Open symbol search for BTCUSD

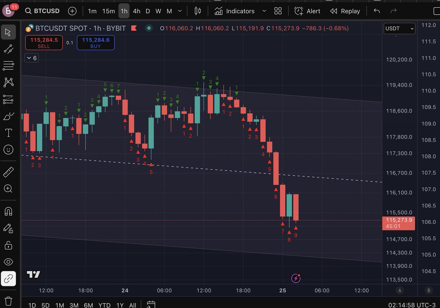(x=42, y=11)
